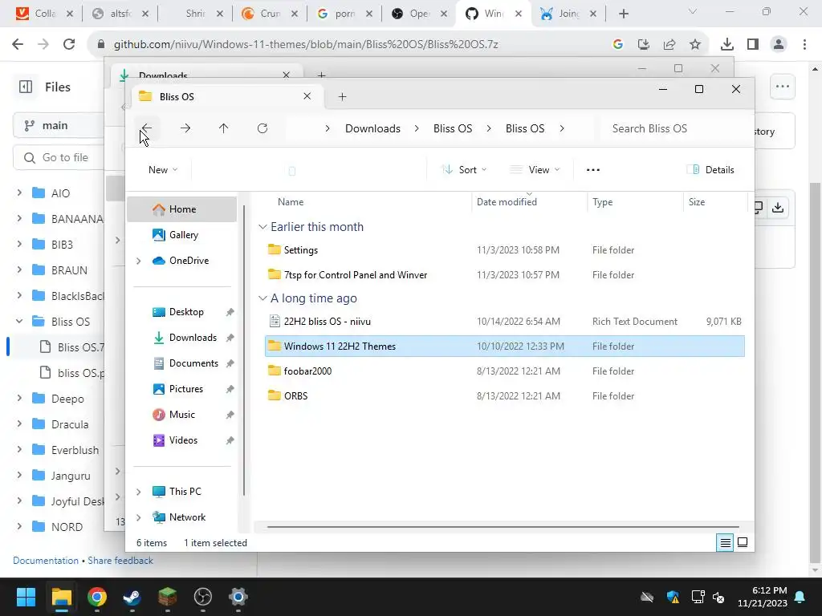The width and height of the screenshot is (822, 616).
Task: Switch to the Google search browser tab
Action: click(345, 14)
